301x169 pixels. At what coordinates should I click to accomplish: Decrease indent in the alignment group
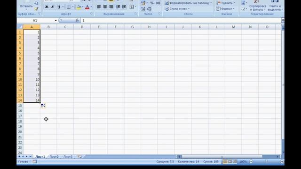click(118, 7)
